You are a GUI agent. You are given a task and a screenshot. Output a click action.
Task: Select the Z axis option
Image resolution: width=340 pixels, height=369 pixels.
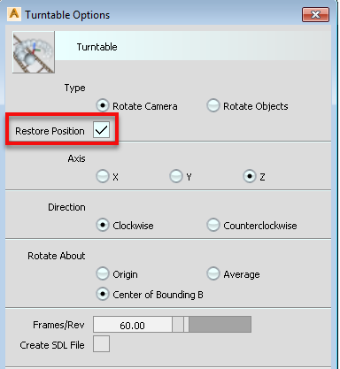(250, 176)
